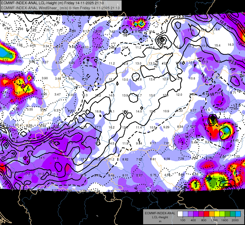Click the orange legend swatch

coord(212,214)
